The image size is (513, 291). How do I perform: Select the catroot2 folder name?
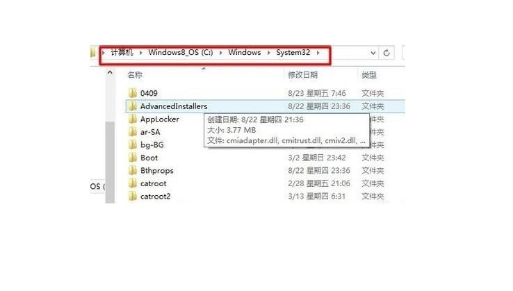156,196
